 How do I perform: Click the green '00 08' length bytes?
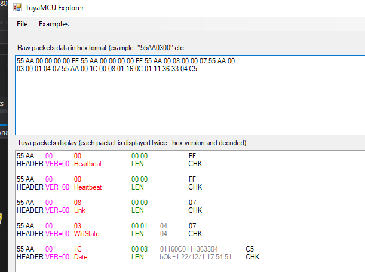tap(139, 249)
